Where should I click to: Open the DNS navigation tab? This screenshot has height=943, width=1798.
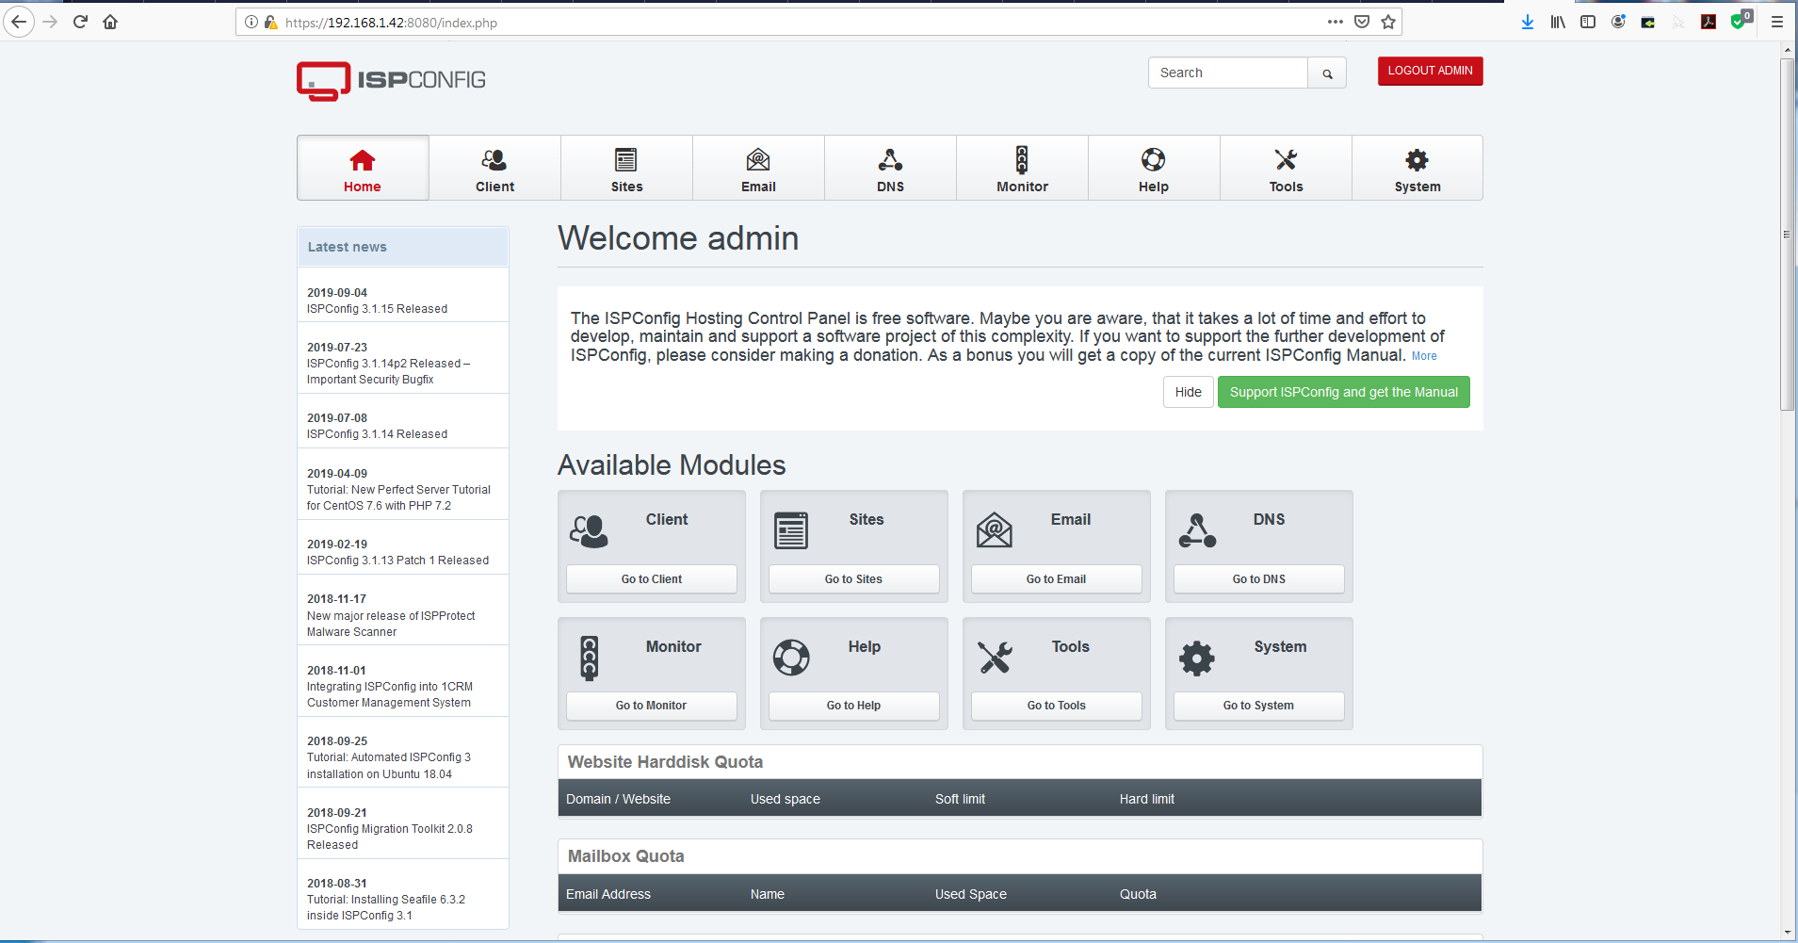click(890, 168)
